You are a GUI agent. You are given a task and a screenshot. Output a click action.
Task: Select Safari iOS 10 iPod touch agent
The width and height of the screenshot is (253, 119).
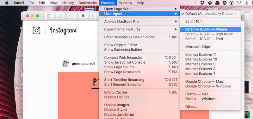[210, 34]
